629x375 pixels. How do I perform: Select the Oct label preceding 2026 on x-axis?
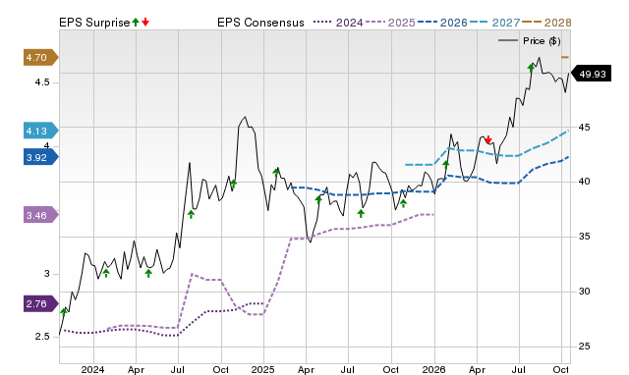pos(391,369)
